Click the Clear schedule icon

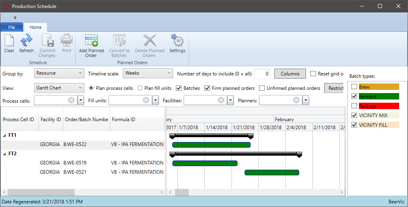pos(9,41)
